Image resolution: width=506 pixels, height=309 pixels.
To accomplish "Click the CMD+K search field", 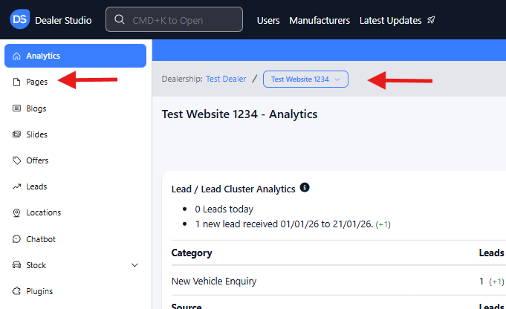I will coord(174,20).
